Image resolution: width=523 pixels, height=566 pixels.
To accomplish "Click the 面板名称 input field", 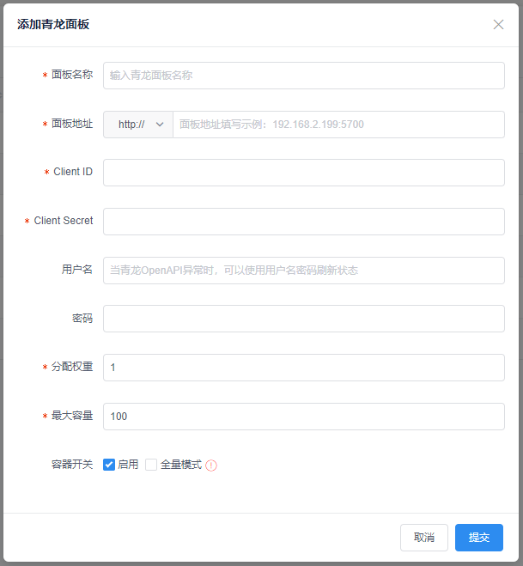I will click(x=303, y=76).
